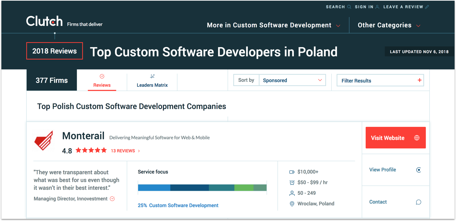Click SIGN IN in the top bar
Viewport: 456px width, 221px height.
[364, 7]
